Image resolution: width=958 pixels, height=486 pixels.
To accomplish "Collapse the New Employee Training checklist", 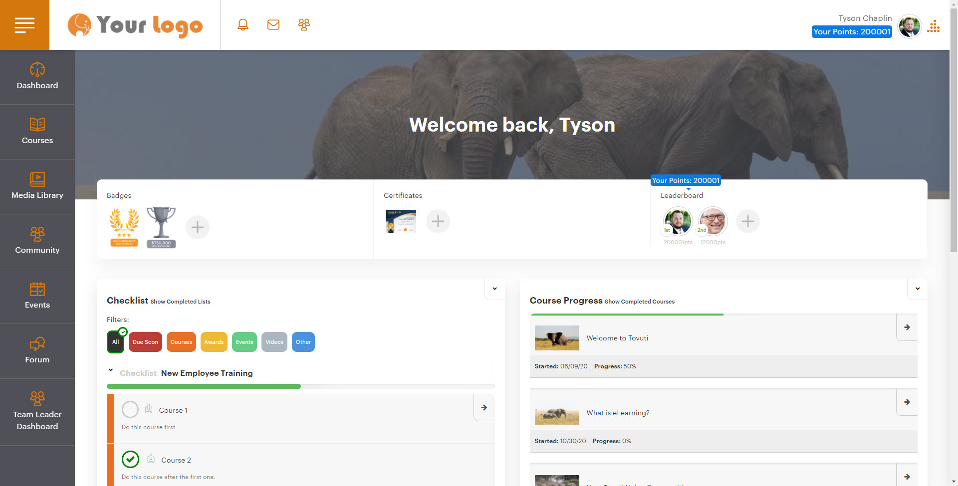I will (x=111, y=370).
